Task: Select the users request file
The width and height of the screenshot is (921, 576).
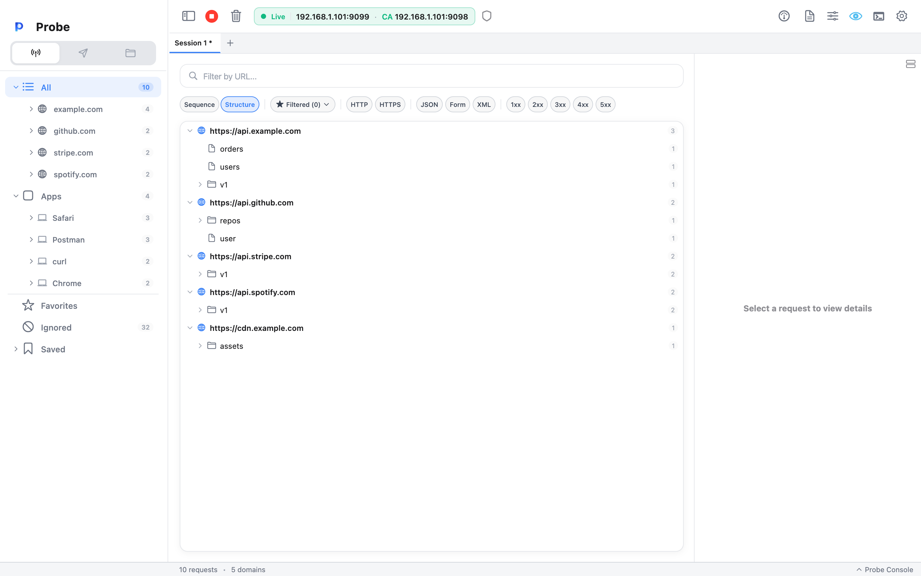Action: pos(432,166)
